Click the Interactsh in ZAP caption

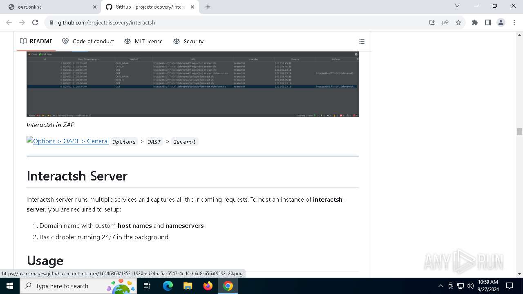point(50,125)
